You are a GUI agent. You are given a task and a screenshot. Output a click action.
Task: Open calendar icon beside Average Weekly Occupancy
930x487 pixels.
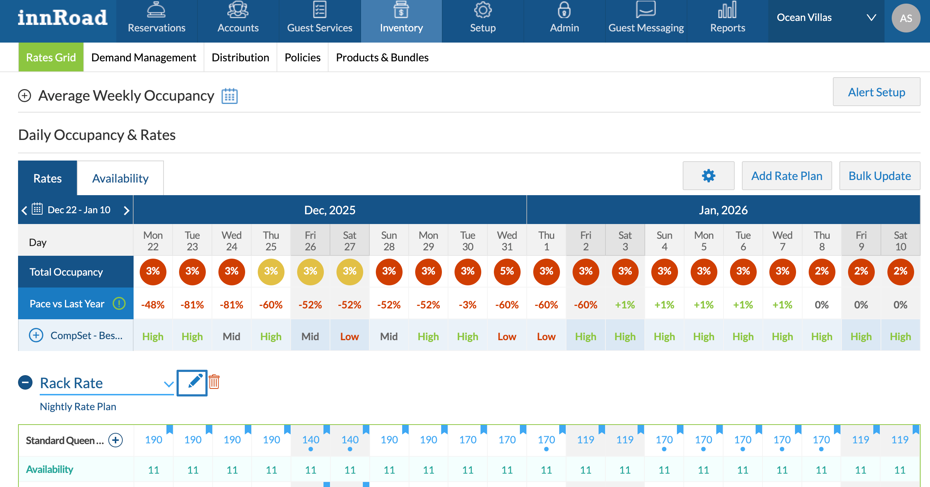(229, 96)
